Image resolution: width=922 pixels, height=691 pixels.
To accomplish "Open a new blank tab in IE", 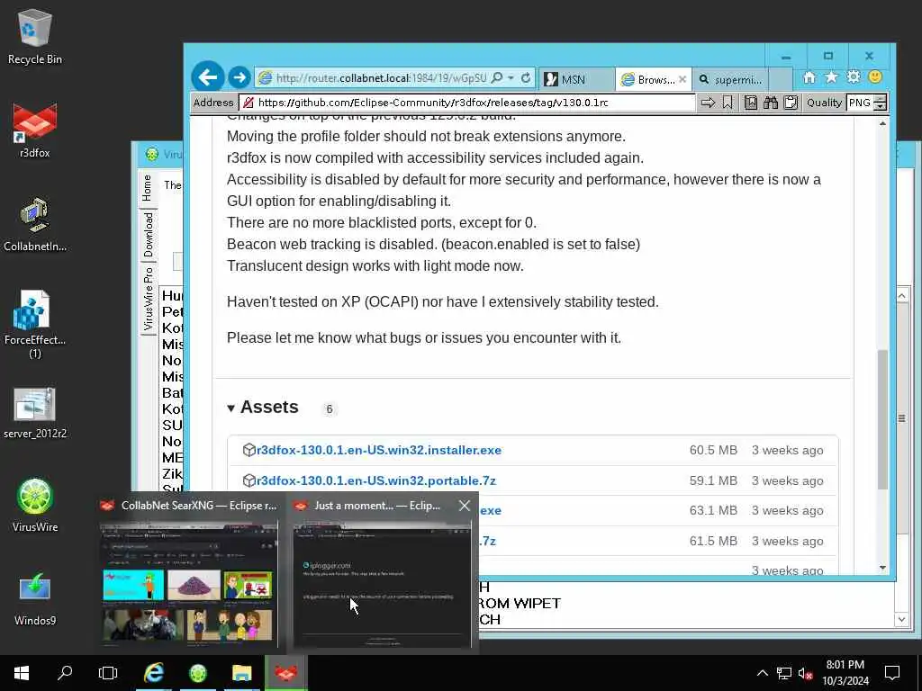I will point(781,79).
